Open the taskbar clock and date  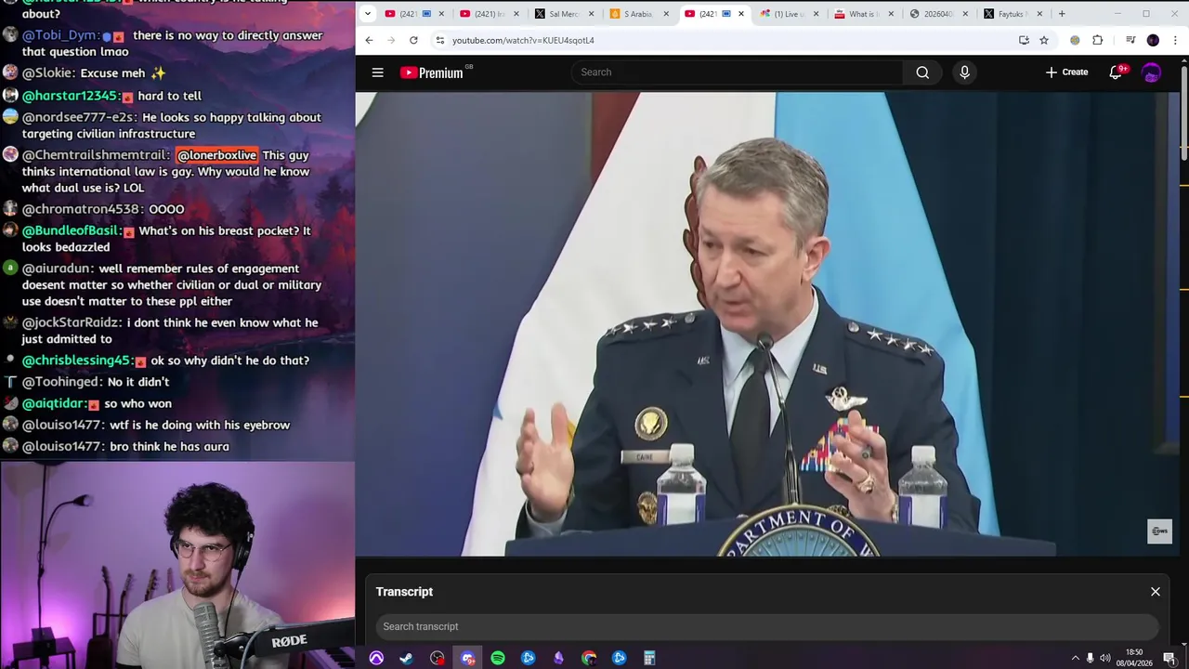pos(1134,659)
